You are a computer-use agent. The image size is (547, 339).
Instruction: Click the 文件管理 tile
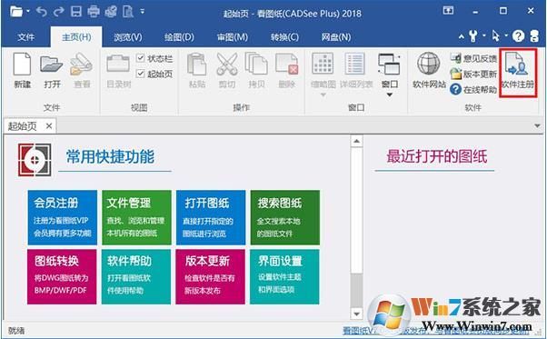136,217
